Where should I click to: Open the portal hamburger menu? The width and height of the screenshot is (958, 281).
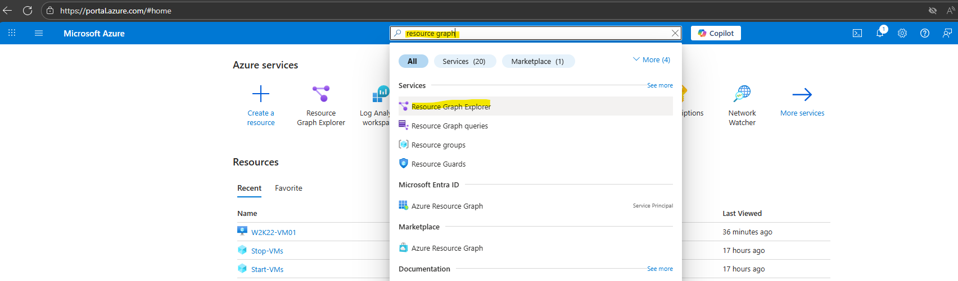click(39, 33)
